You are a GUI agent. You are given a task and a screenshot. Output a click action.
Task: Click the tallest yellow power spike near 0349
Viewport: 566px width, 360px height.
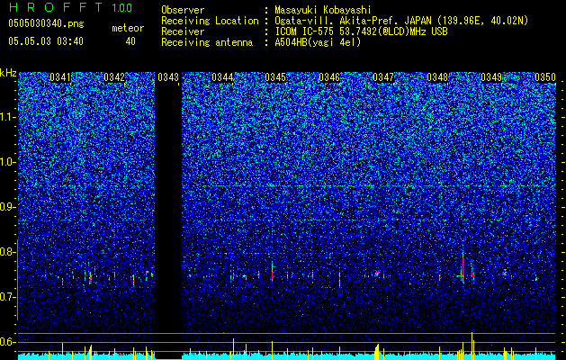(472, 346)
